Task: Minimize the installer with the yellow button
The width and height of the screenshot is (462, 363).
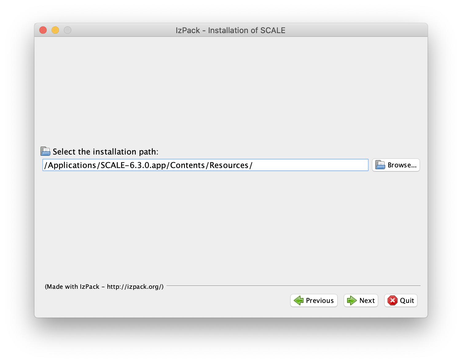Action: [55, 30]
